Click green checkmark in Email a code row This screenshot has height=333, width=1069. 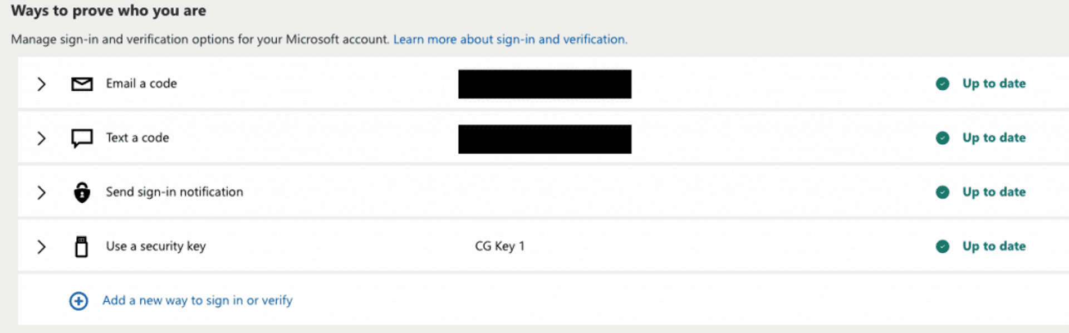tap(943, 84)
